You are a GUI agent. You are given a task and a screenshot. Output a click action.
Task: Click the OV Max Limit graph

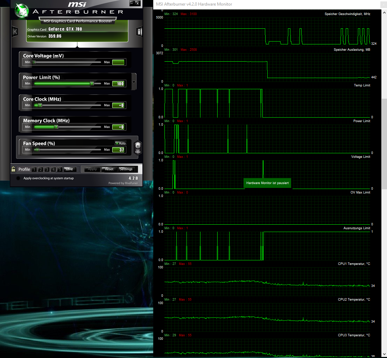pos(267,210)
